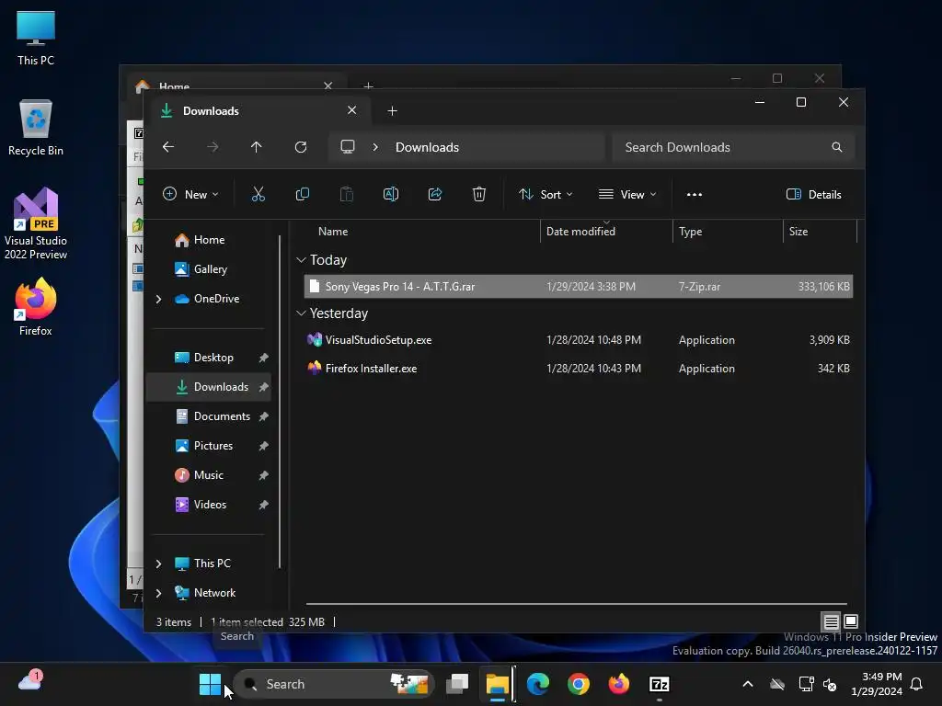Open the Sort dropdown menu
Image resolution: width=942 pixels, height=706 pixels.
546,194
